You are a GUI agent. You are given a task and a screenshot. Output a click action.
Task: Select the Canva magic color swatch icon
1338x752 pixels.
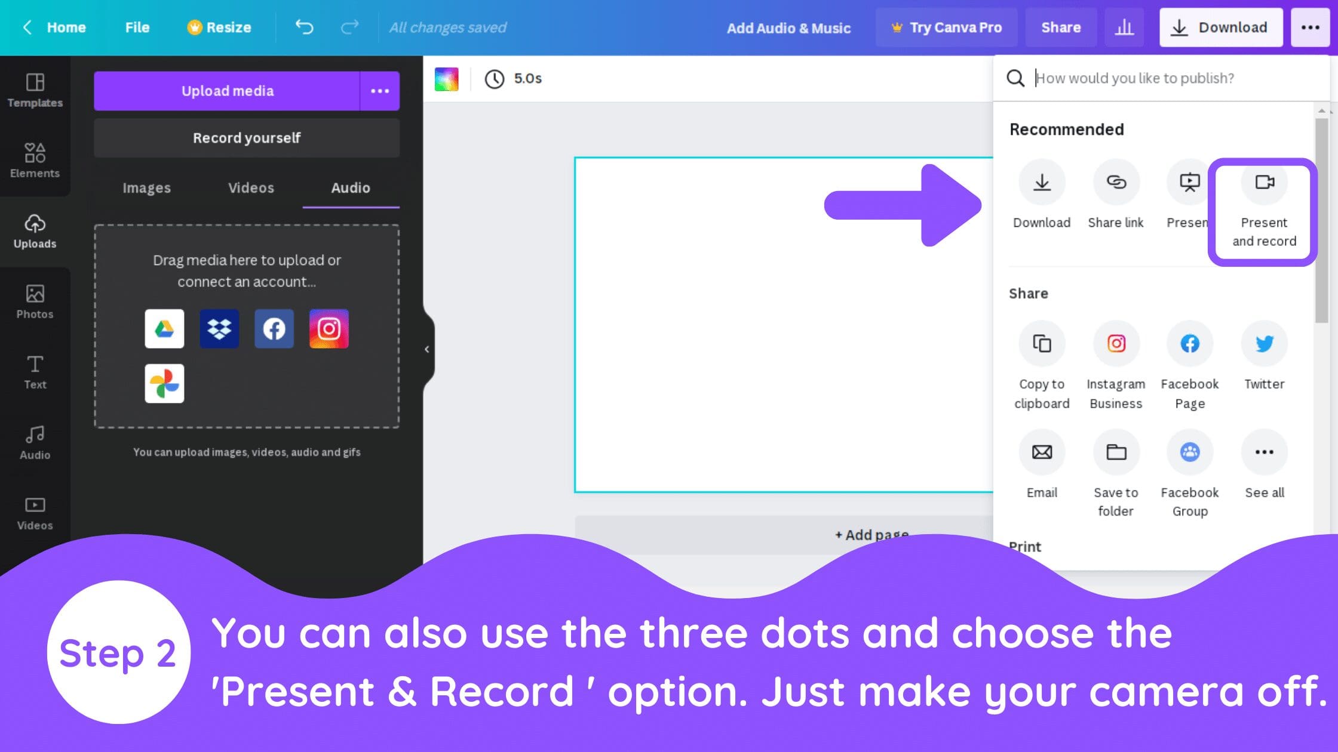446,78
